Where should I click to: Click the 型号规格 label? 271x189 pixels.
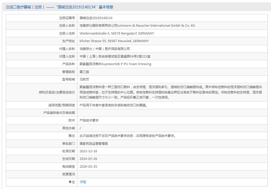click(x=68, y=79)
